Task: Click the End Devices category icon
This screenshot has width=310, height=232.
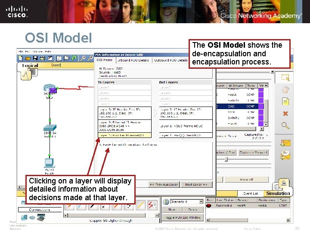Action: pos(24,217)
